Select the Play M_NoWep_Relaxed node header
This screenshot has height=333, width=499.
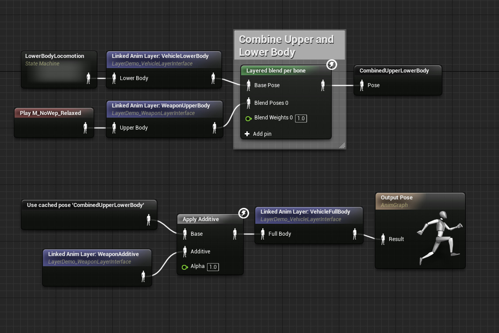point(50,113)
